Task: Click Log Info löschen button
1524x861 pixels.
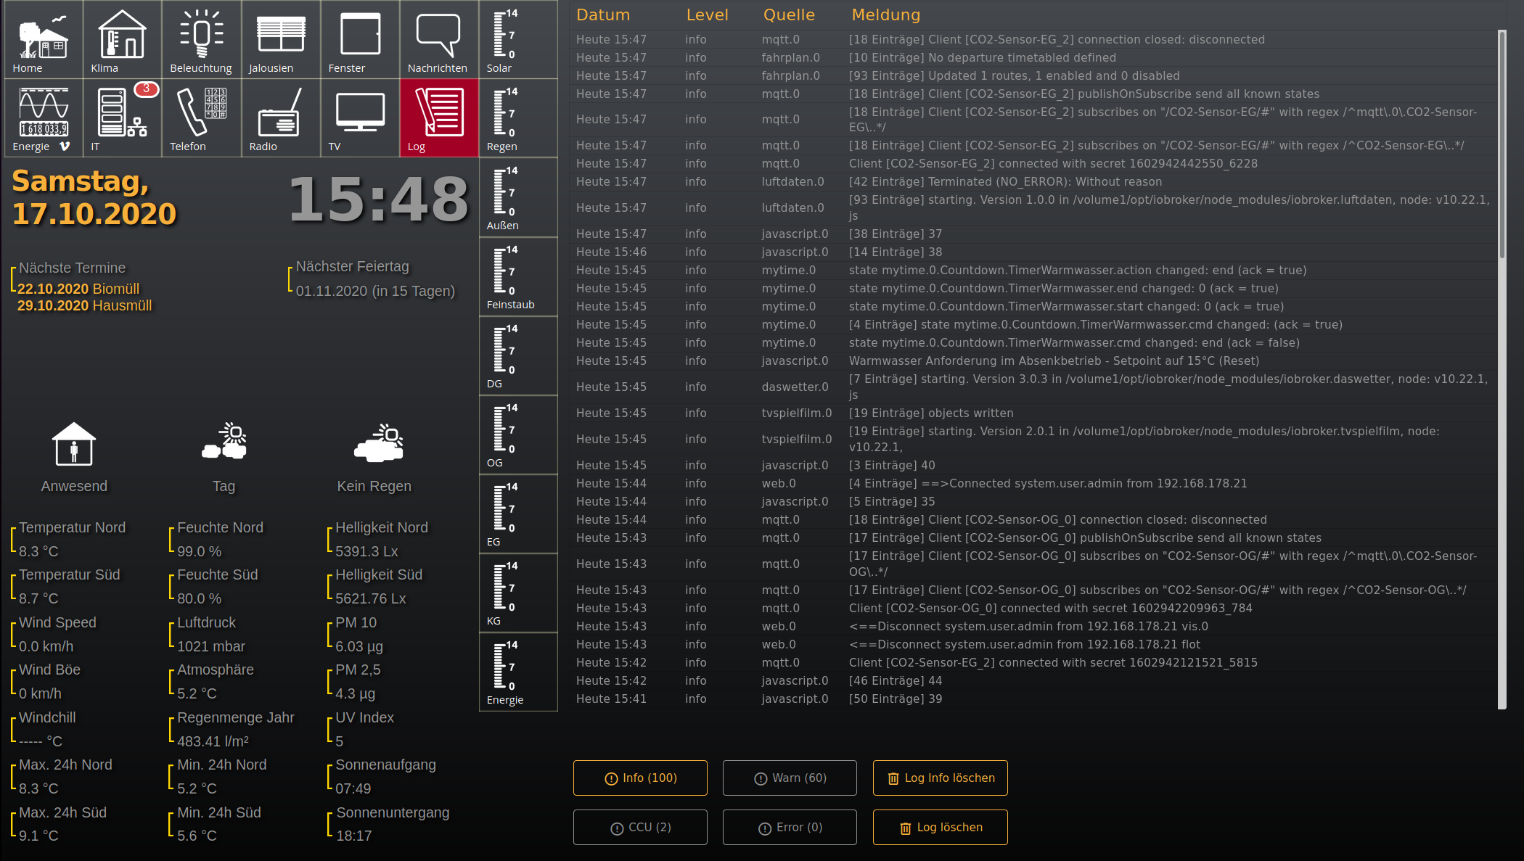Action: pos(940,778)
